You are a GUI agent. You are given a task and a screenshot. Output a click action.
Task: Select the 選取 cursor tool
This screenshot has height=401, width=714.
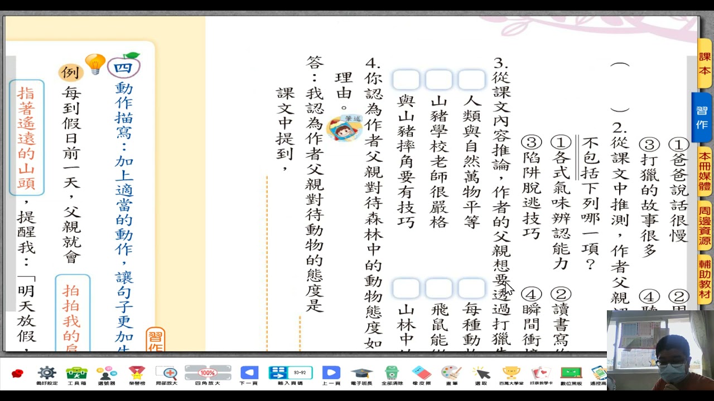(x=481, y=375)
